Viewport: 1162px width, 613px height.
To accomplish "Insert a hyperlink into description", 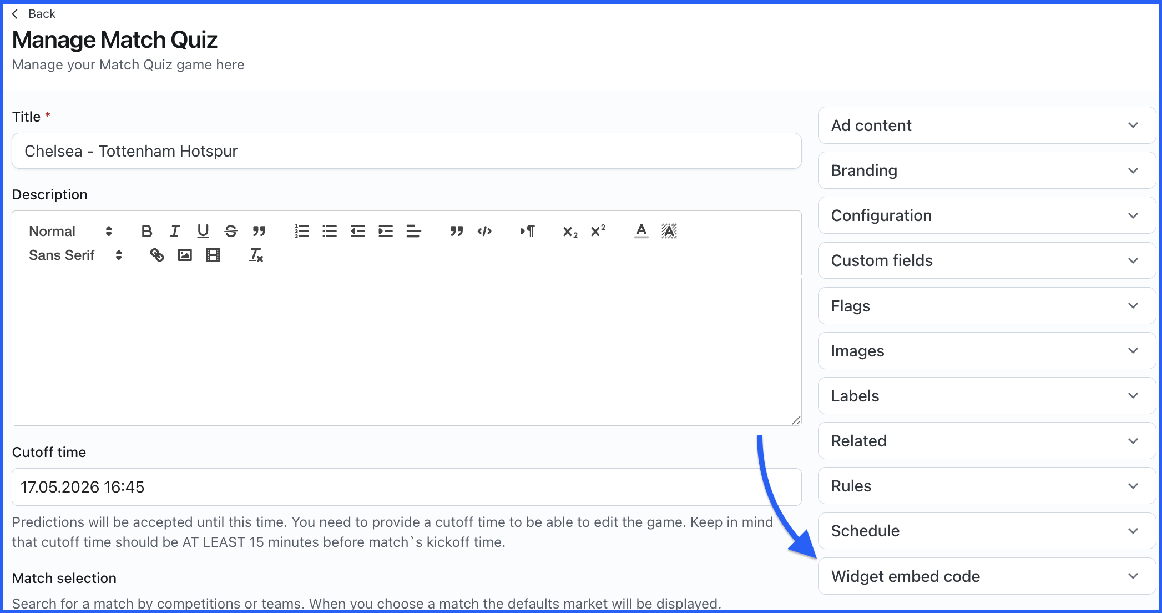I will click(157, 255).
